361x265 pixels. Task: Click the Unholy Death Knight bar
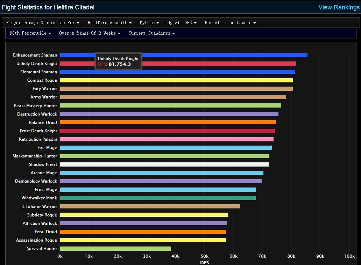(x=178, y=64)
